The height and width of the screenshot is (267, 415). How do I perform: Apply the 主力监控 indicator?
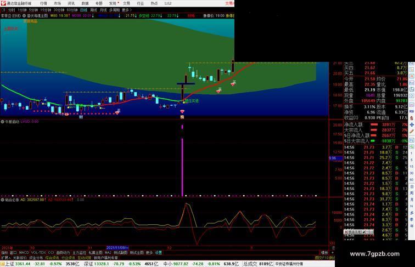point(79,253)
